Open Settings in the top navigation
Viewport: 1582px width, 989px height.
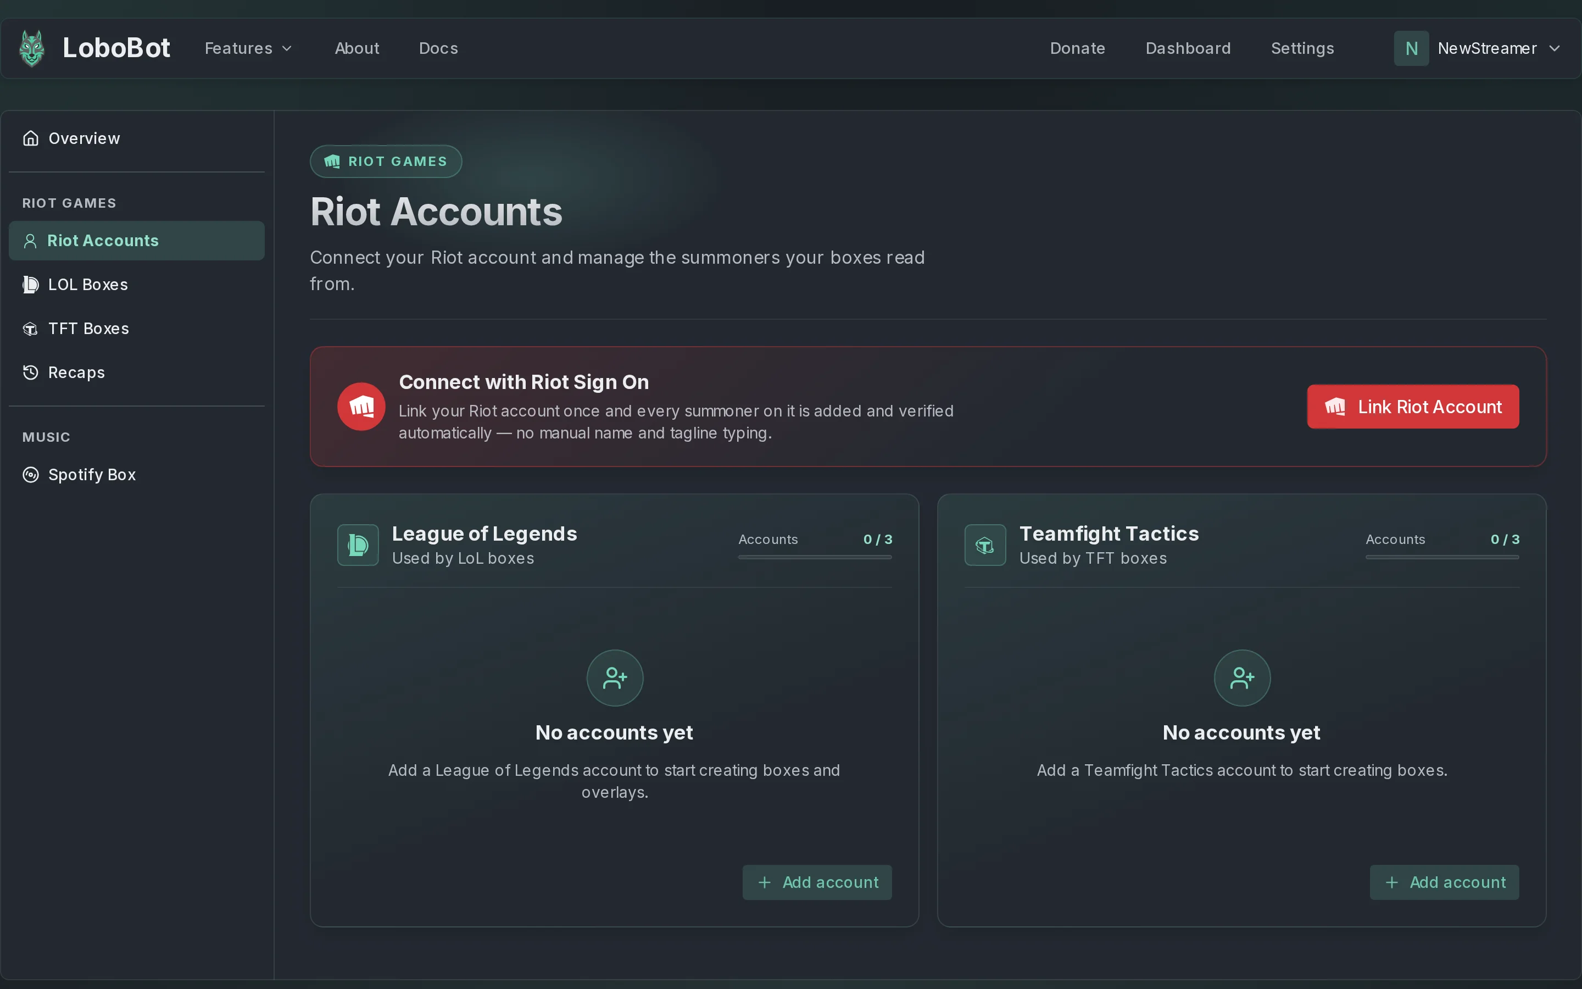(1302, 48)
